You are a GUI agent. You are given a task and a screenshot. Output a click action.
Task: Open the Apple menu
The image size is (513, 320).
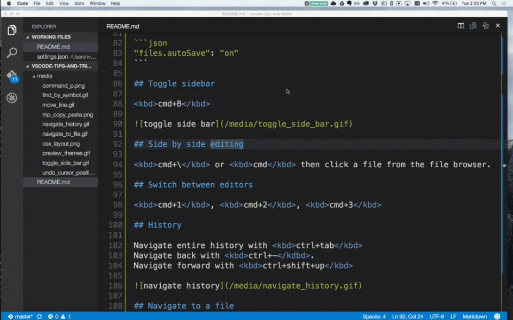[9, 3]
